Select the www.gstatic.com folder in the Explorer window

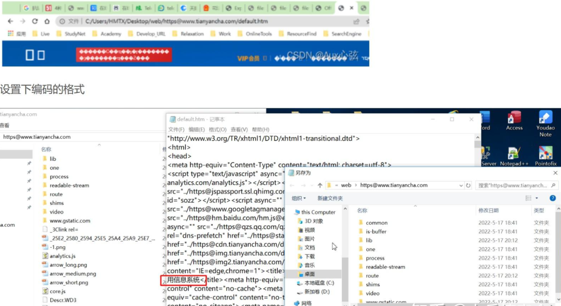pyautogui.click(x=66, y=221)
